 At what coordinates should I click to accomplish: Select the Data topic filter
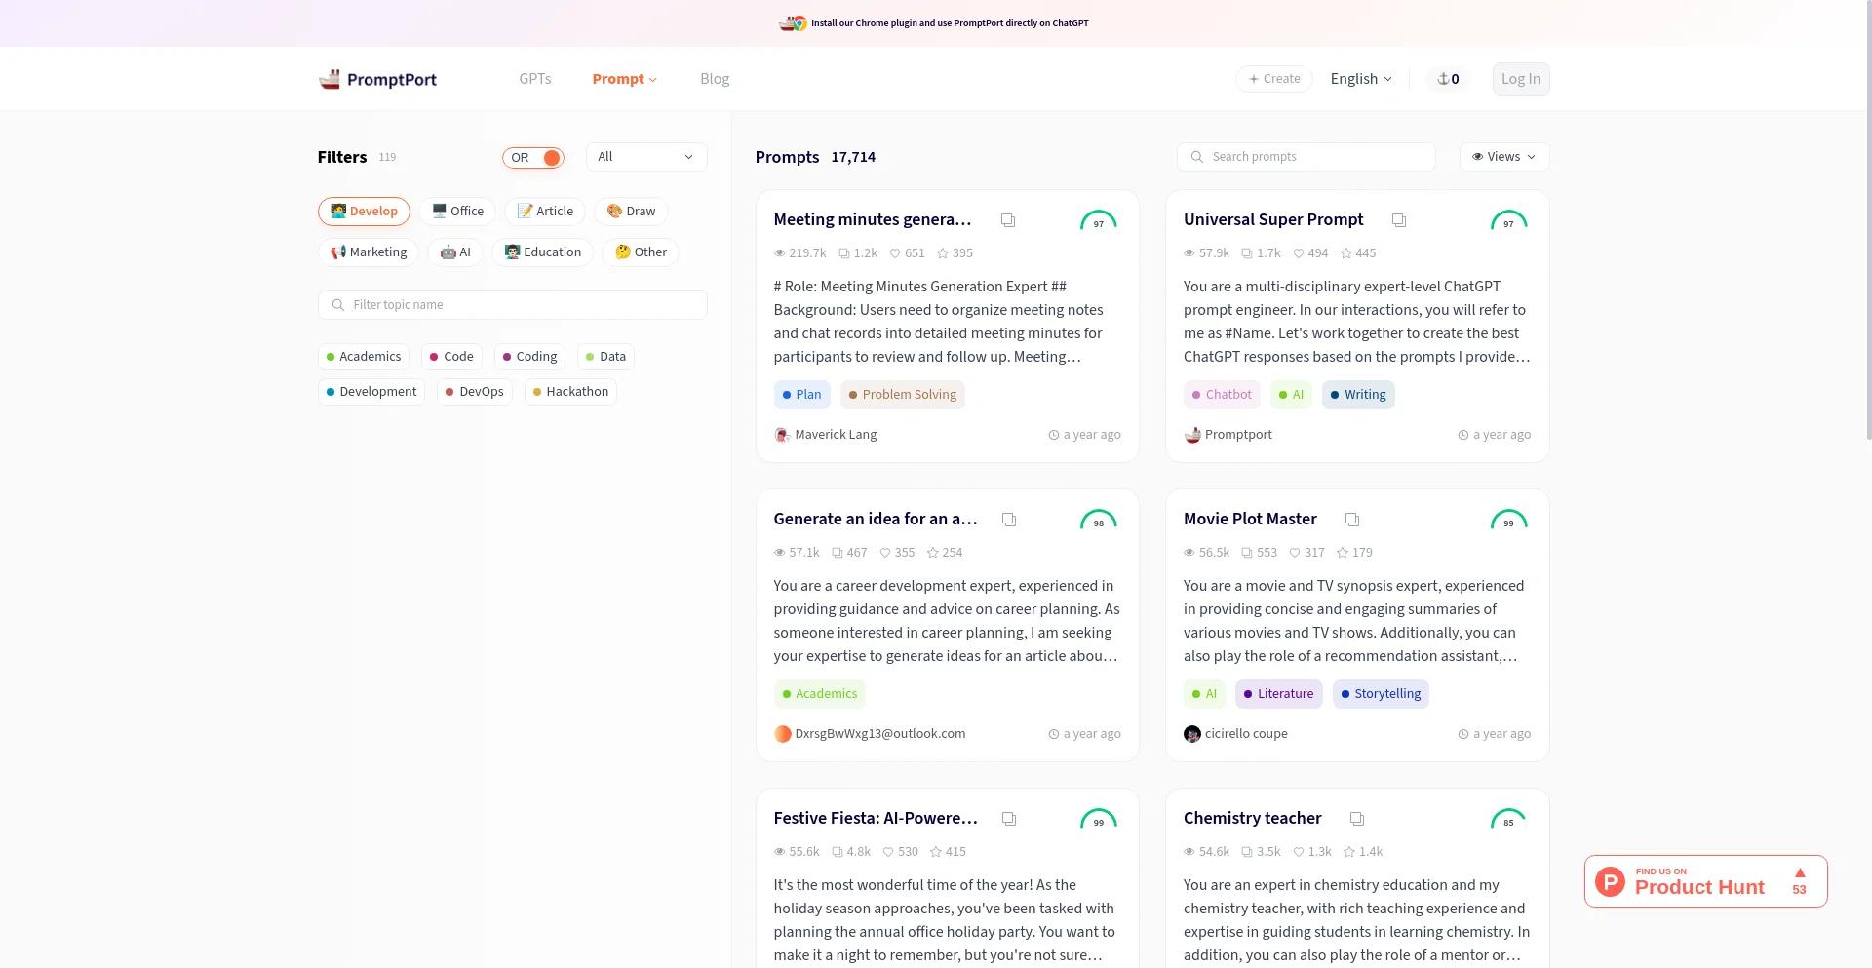[x=605, y=357]
